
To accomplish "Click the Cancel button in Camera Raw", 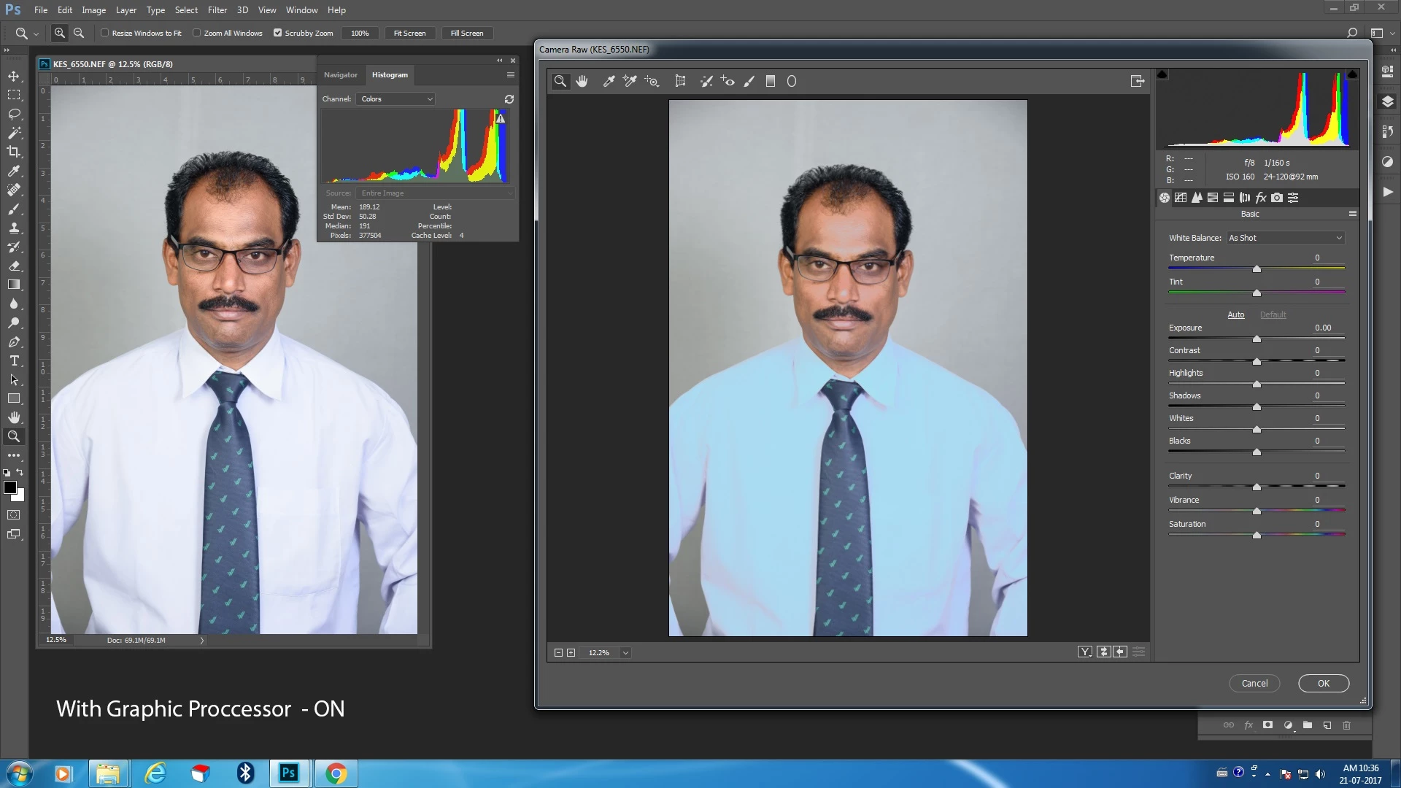I will (x=1254, y=683).
